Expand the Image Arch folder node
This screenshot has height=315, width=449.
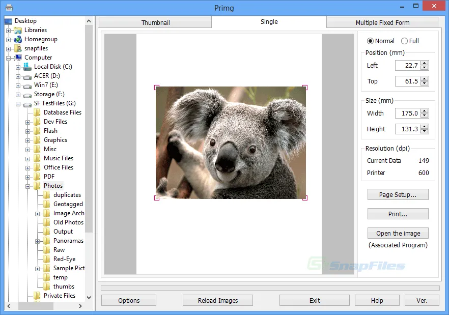coord(38,214)
